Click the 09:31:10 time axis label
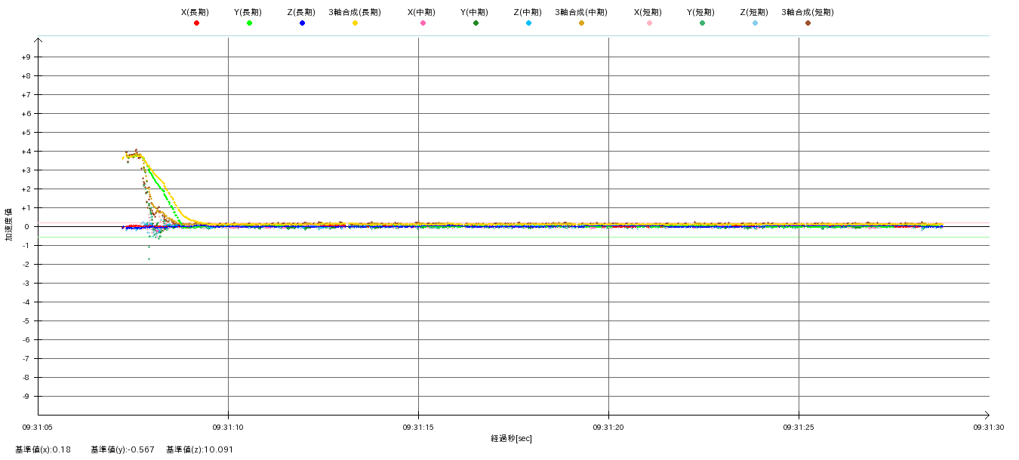Screen dimensions: 1019x460 (x=228, y=427)
